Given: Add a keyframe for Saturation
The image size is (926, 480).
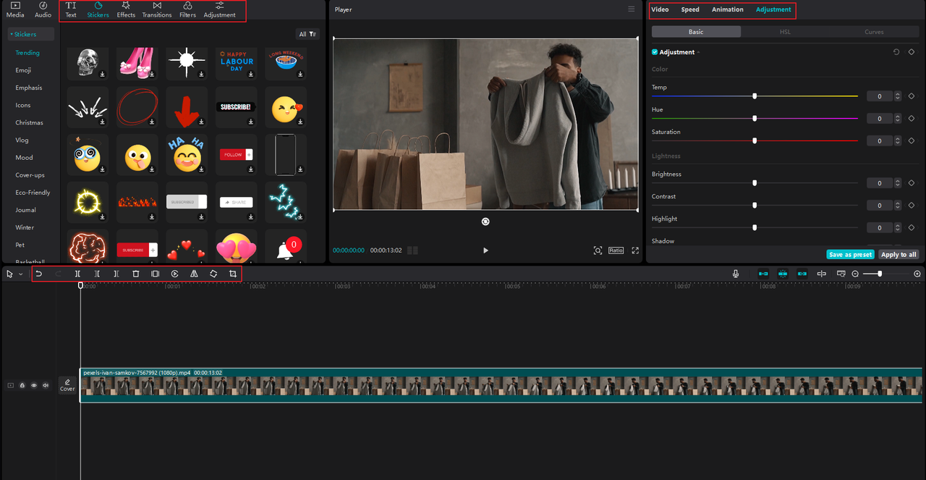Looking at the screenshot, I should (x=912, y=140).
